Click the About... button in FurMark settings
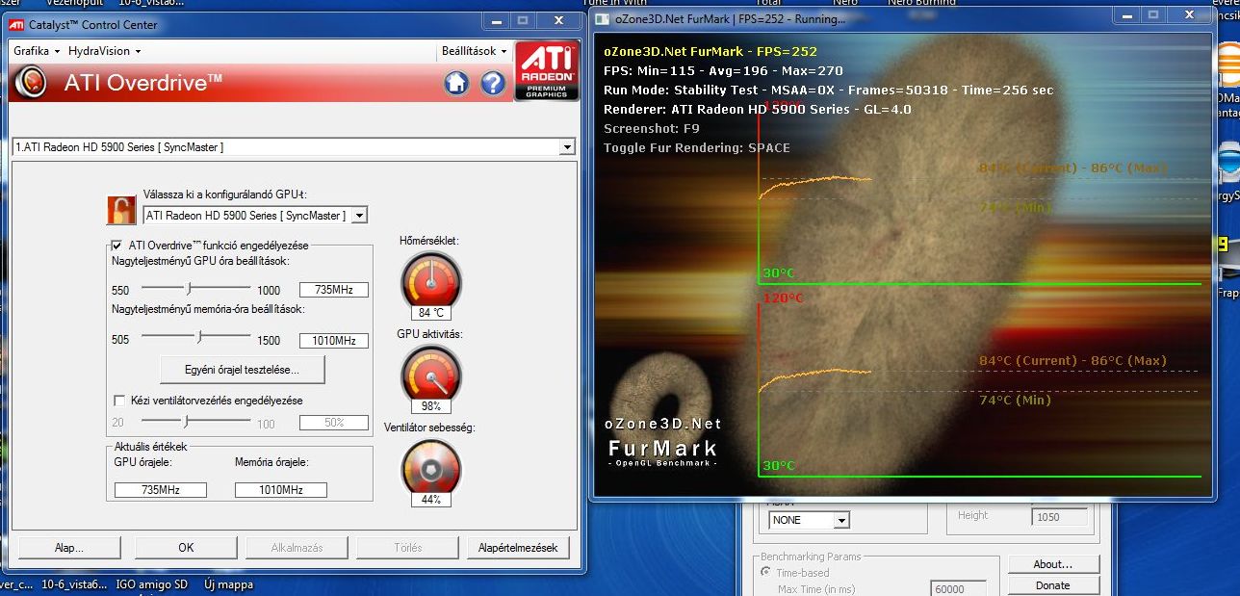The width and height of the screenshot is (1240, 596). coord(1053,564)
